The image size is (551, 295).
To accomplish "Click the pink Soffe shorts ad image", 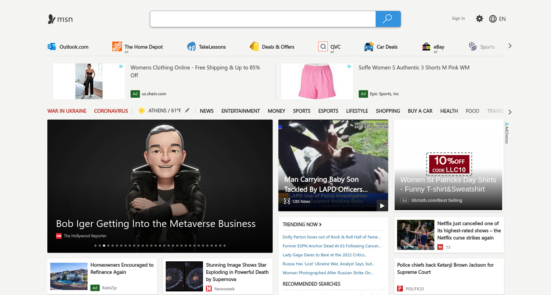I will 317,81.
